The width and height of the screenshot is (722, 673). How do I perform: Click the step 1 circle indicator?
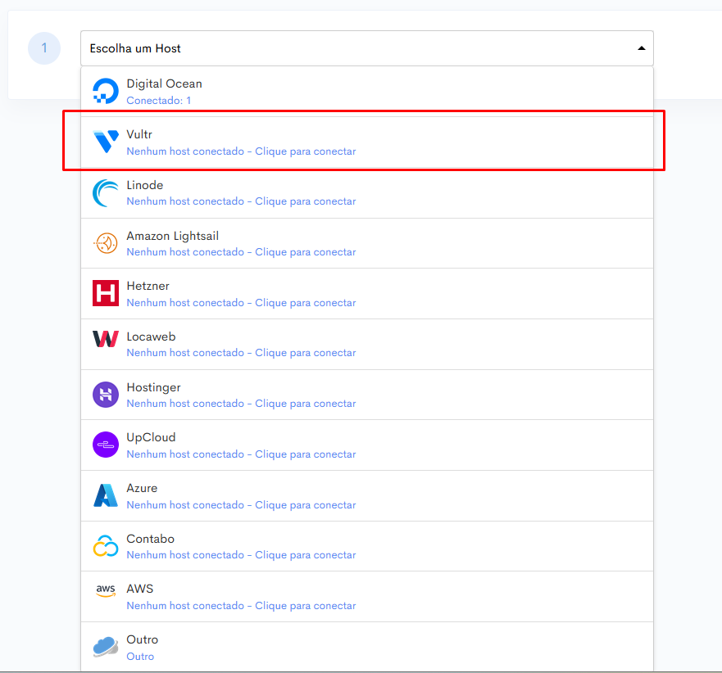point(44,47)
